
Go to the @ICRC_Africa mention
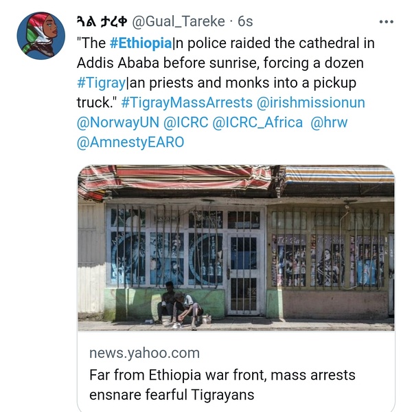[257, 122]
